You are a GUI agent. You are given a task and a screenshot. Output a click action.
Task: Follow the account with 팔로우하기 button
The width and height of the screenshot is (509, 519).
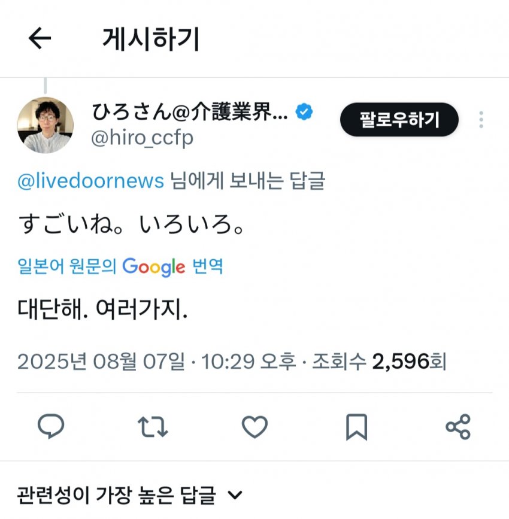click(399, 120)
